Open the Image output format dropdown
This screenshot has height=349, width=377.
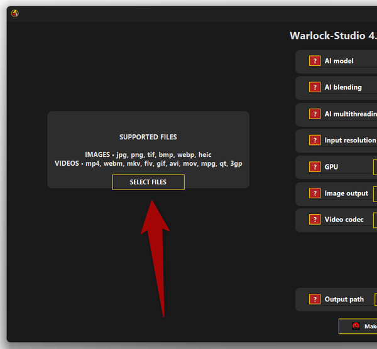coord(375,193)
